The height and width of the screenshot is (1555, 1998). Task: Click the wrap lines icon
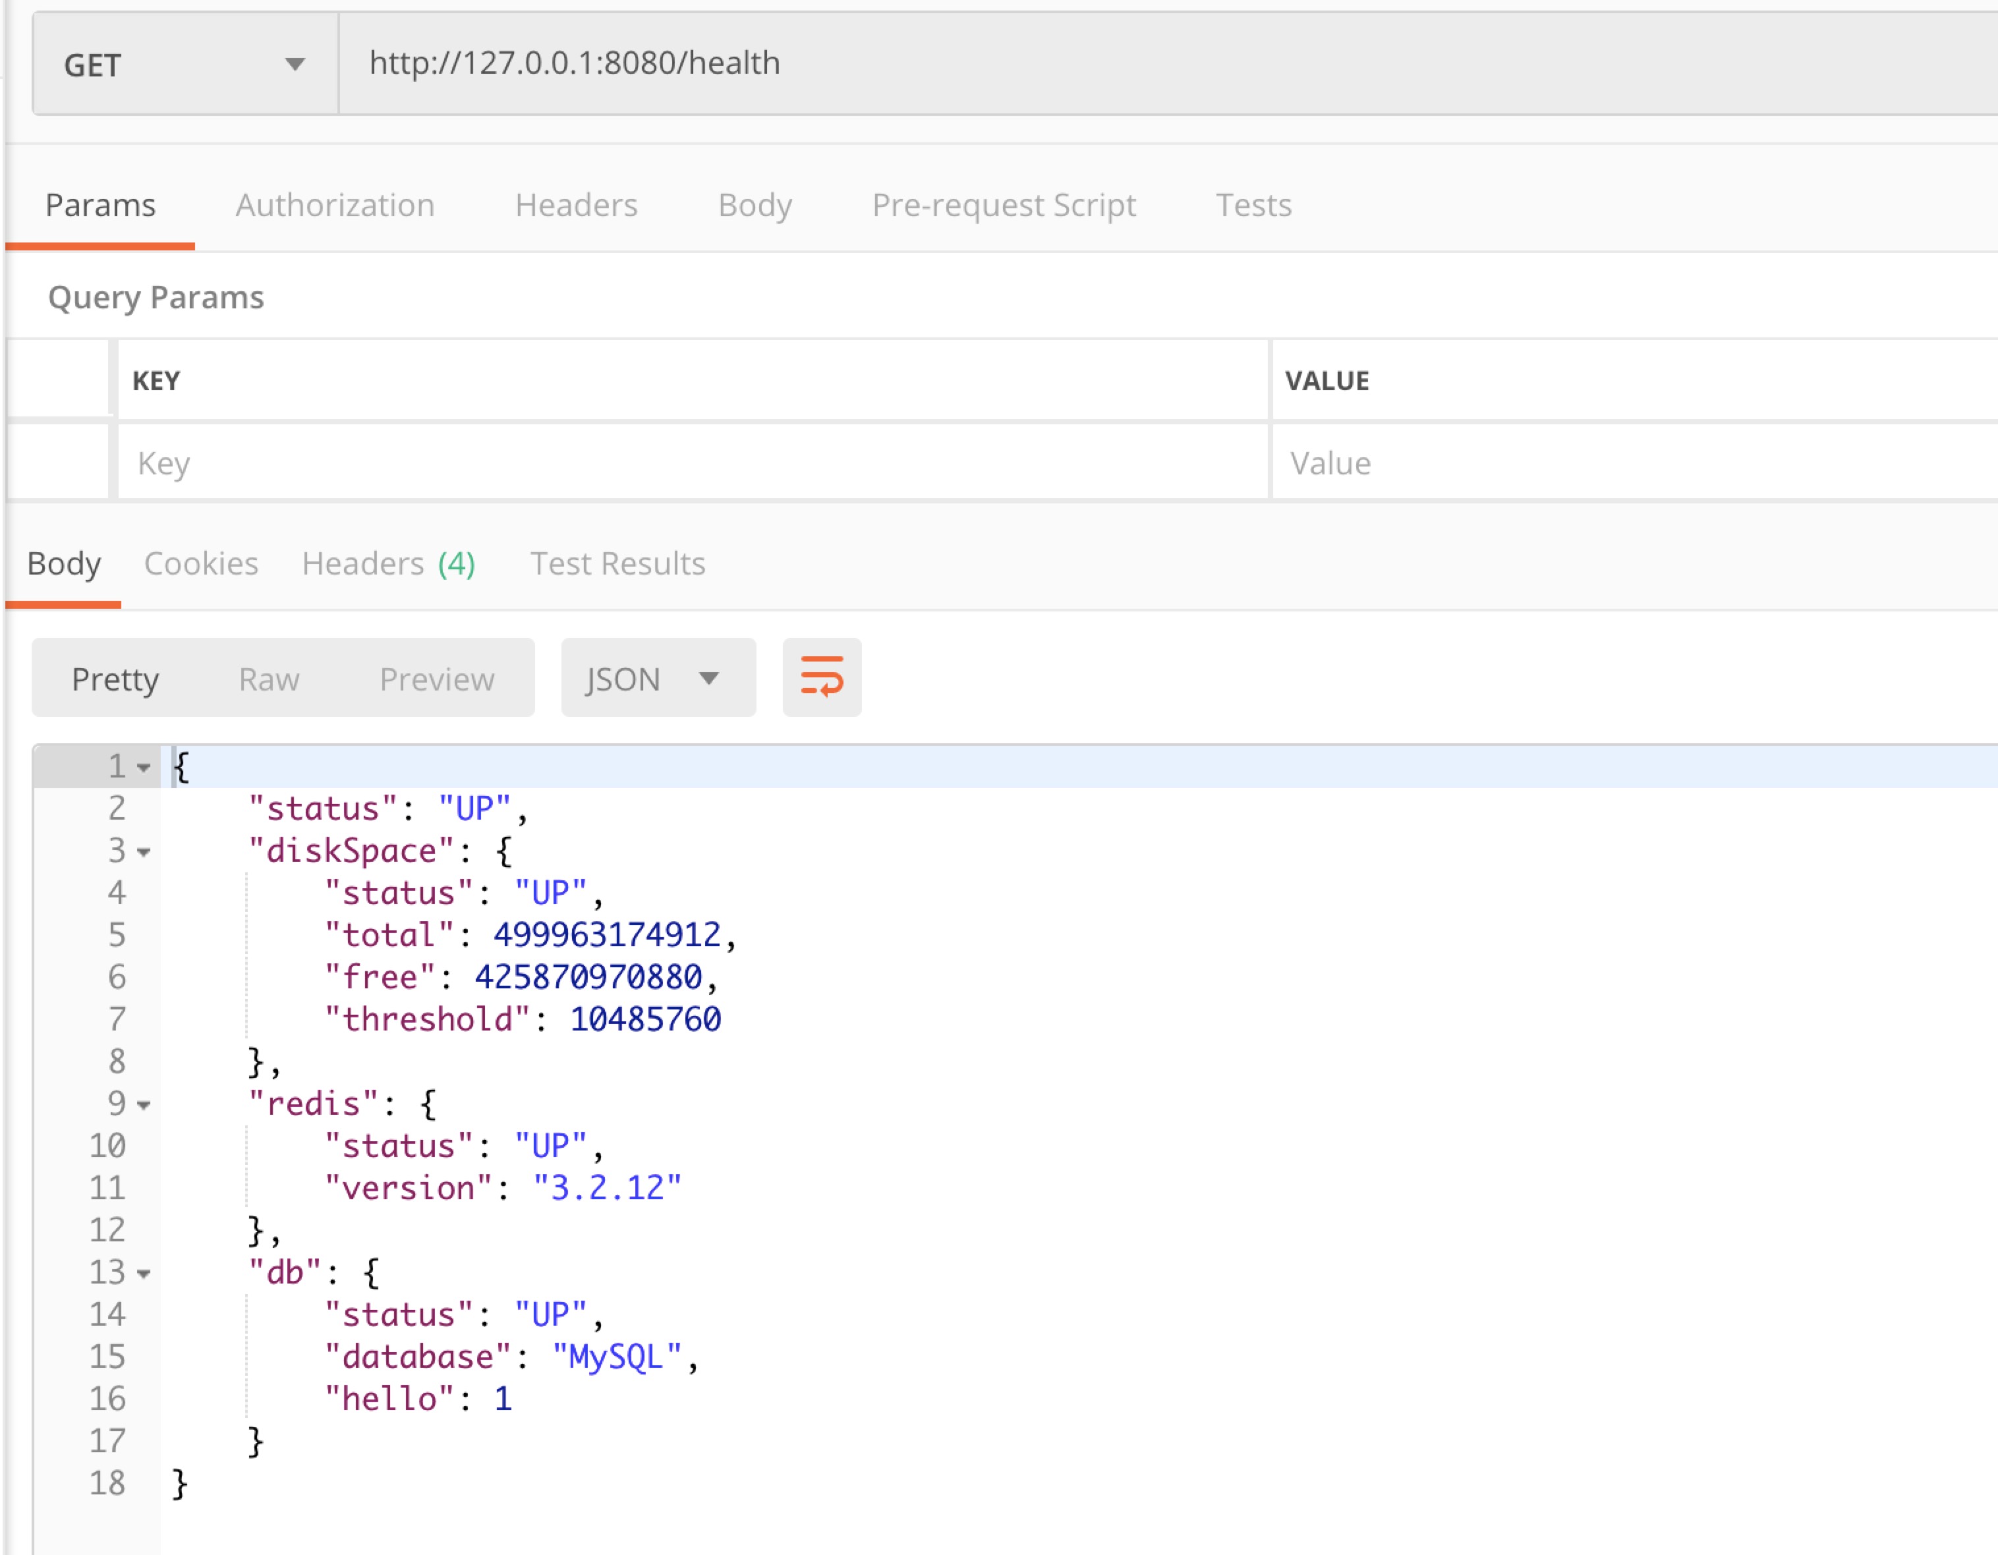tap(820, 677)
